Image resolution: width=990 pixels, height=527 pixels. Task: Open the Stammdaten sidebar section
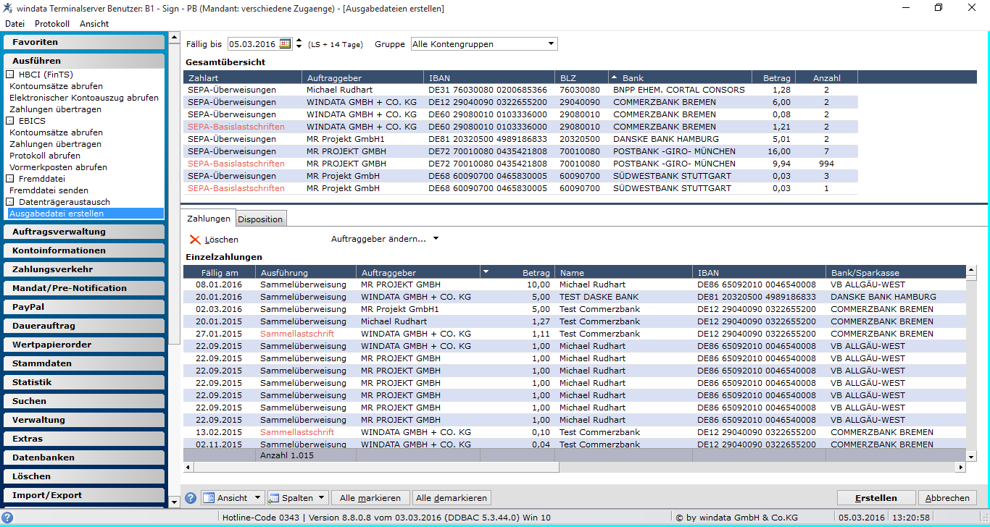pos(84,363)
